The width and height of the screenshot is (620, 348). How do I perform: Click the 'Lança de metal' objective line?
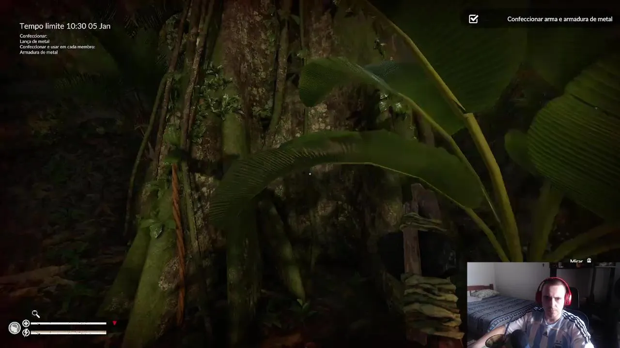[34, 42]
